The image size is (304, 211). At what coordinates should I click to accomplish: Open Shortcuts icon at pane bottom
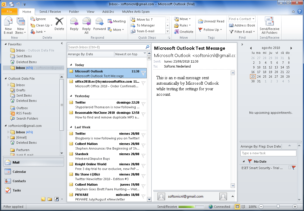pos(57,199)
